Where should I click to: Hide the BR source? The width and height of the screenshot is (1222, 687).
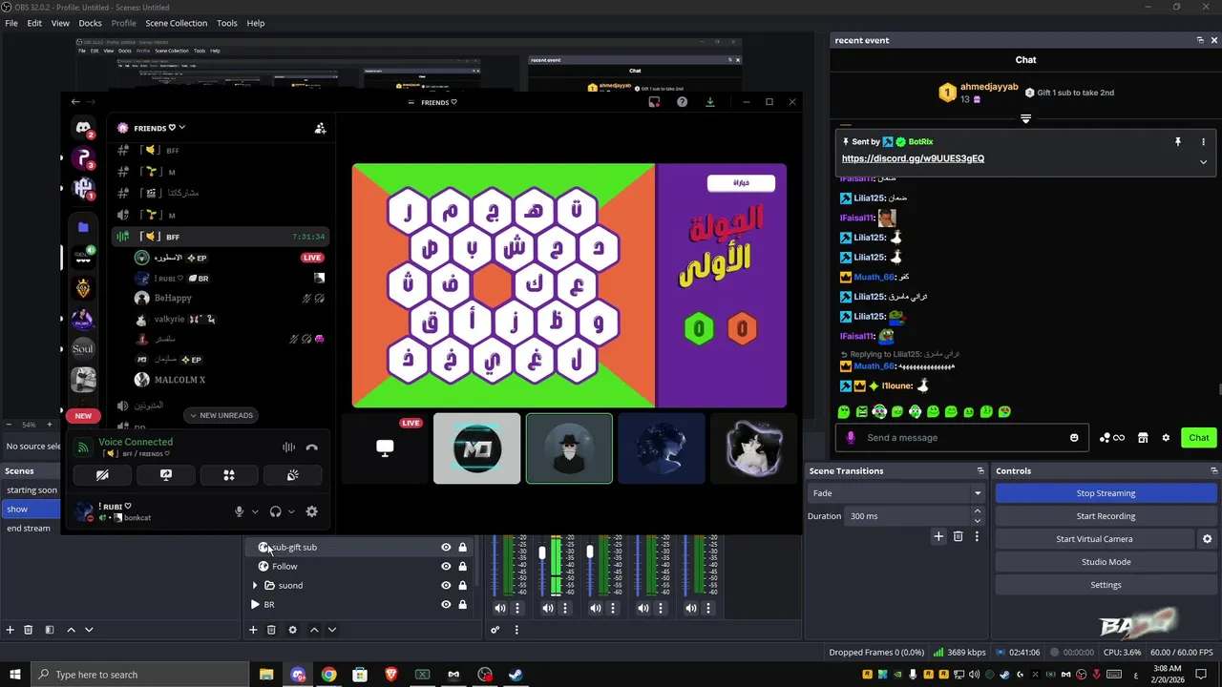point(446,605)
